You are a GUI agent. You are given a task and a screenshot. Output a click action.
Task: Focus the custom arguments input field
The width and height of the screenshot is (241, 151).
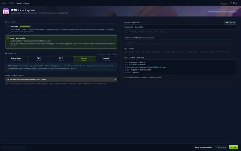point(180,42)
